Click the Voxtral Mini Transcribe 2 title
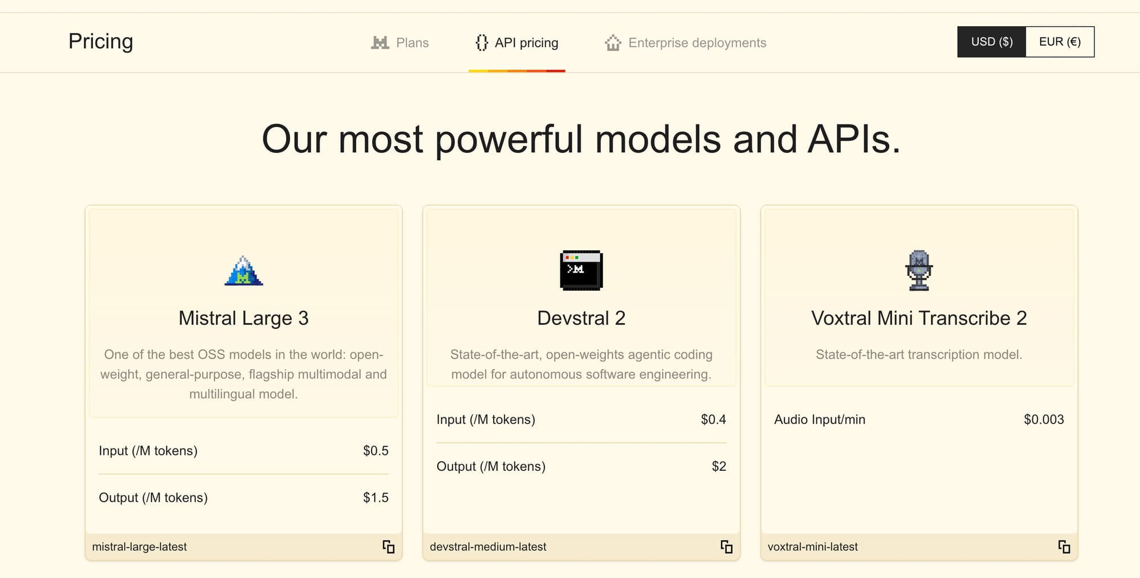This screenshot has height=578, width=1140. pos(918,318)
